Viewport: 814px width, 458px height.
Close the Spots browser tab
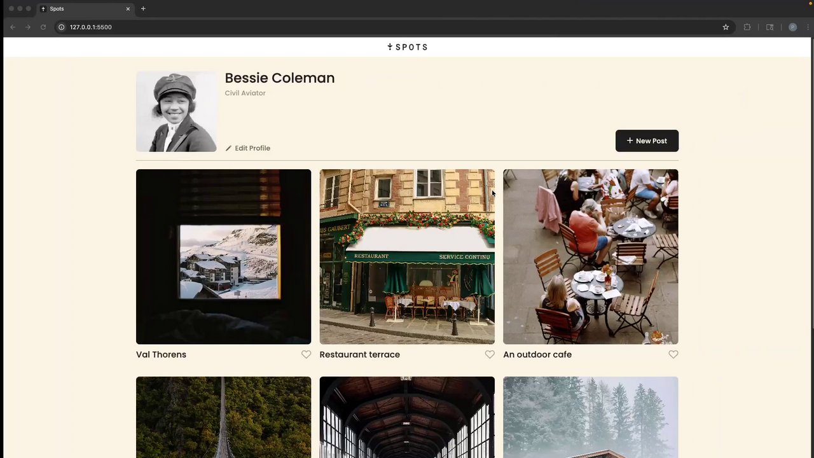click(x=128, y=9)
